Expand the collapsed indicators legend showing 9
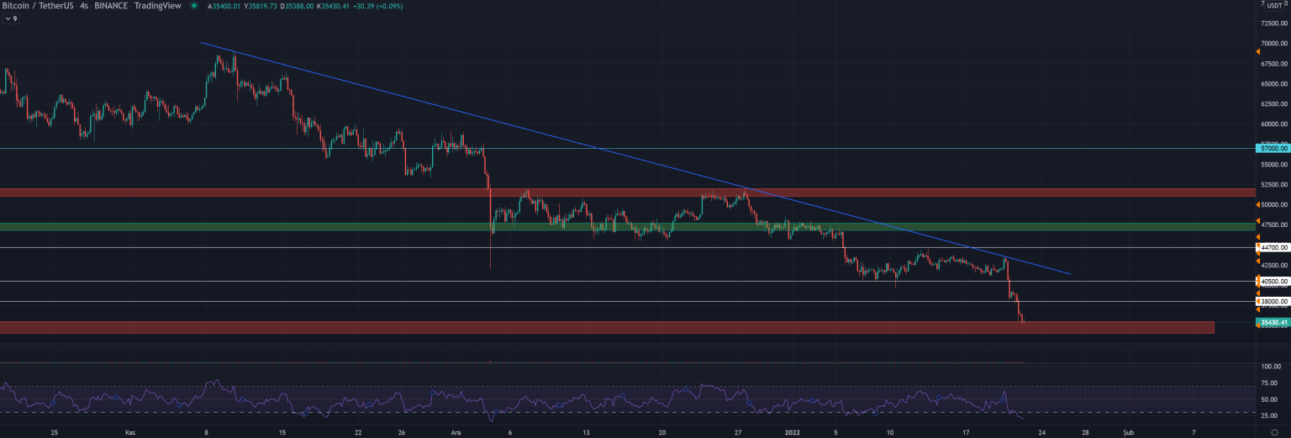The height and width of the screenshot is (438, 1291). (11, 18)
